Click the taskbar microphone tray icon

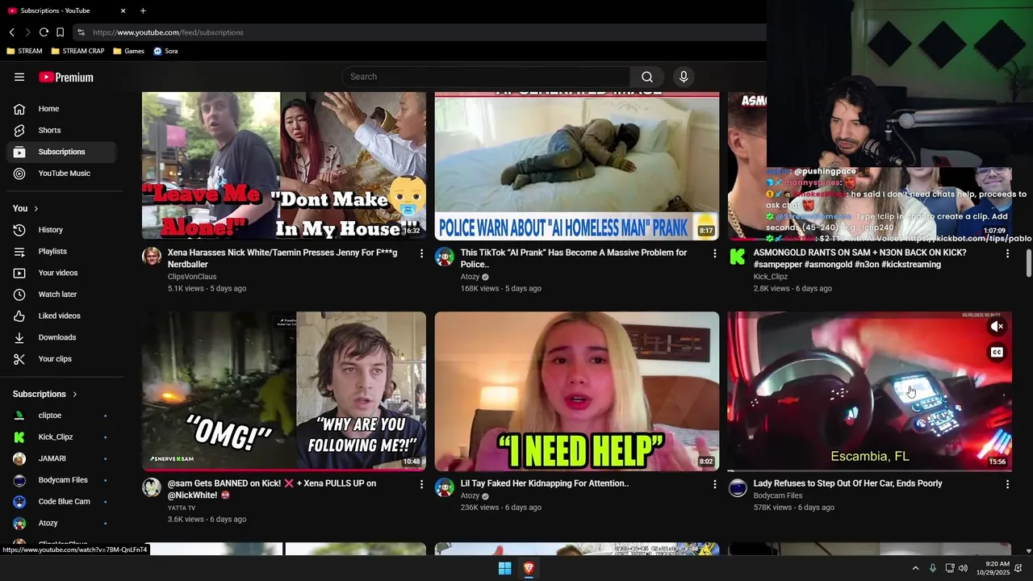pos(932,568)
